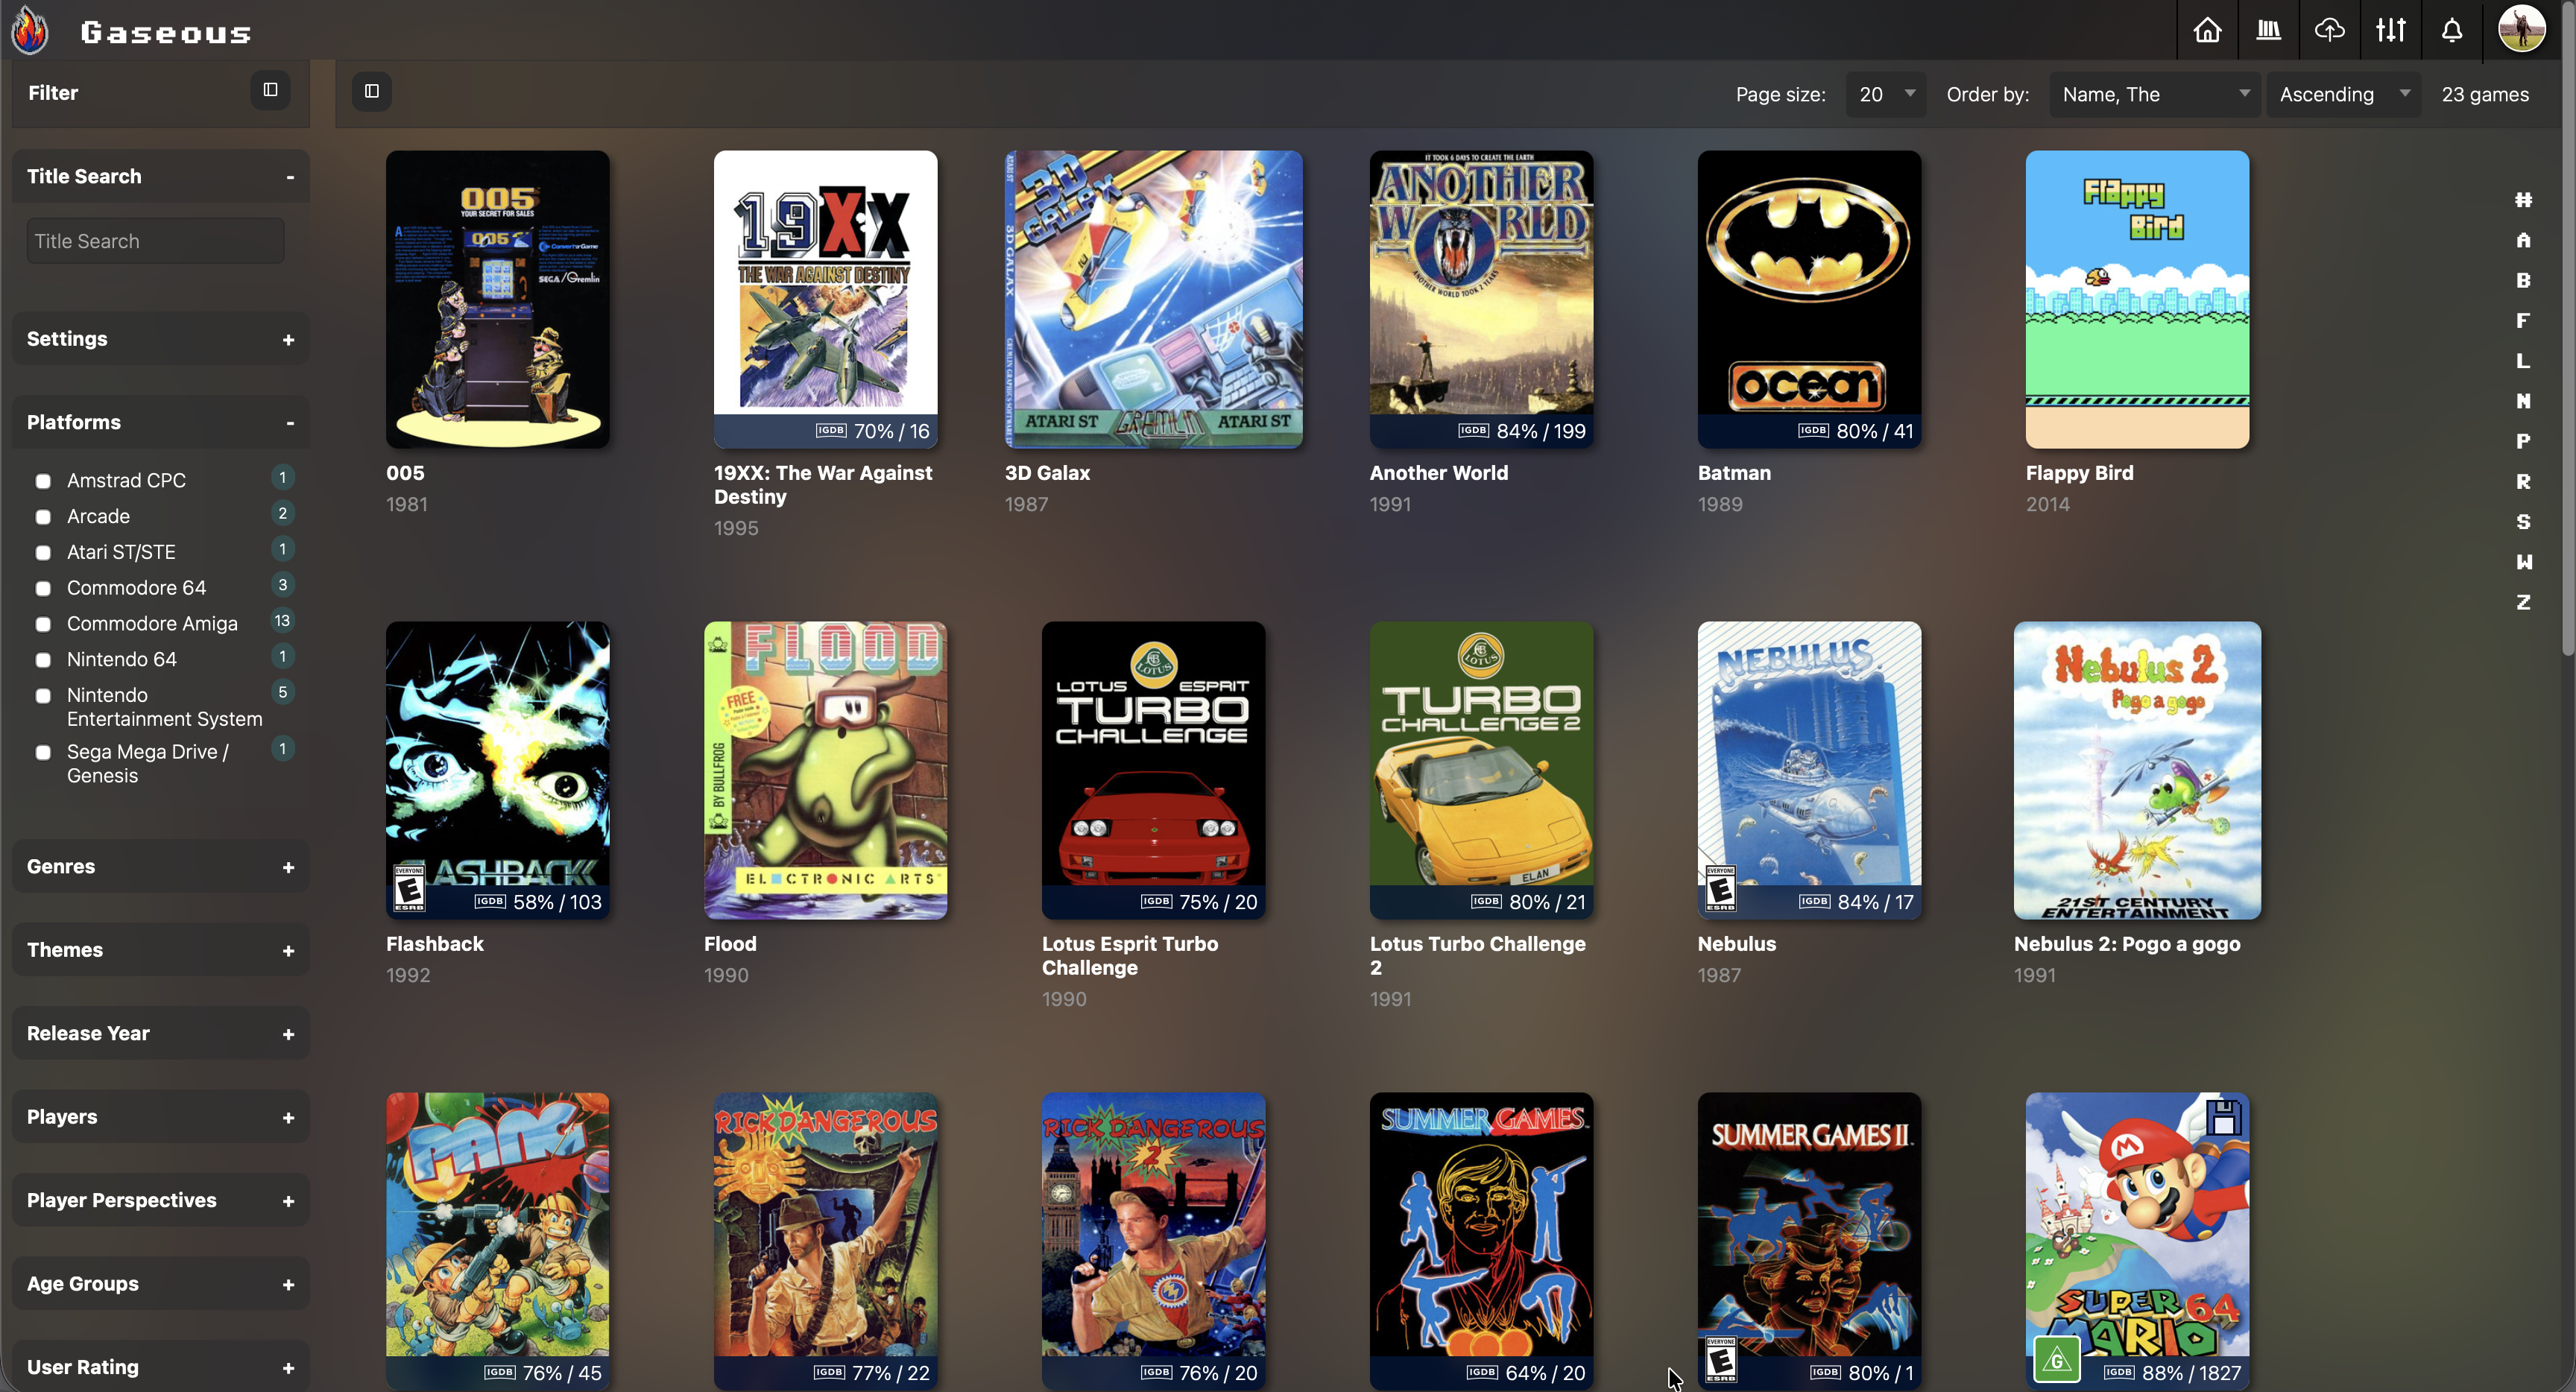Jump to letter S in alphabet index

click(2523, 522)
